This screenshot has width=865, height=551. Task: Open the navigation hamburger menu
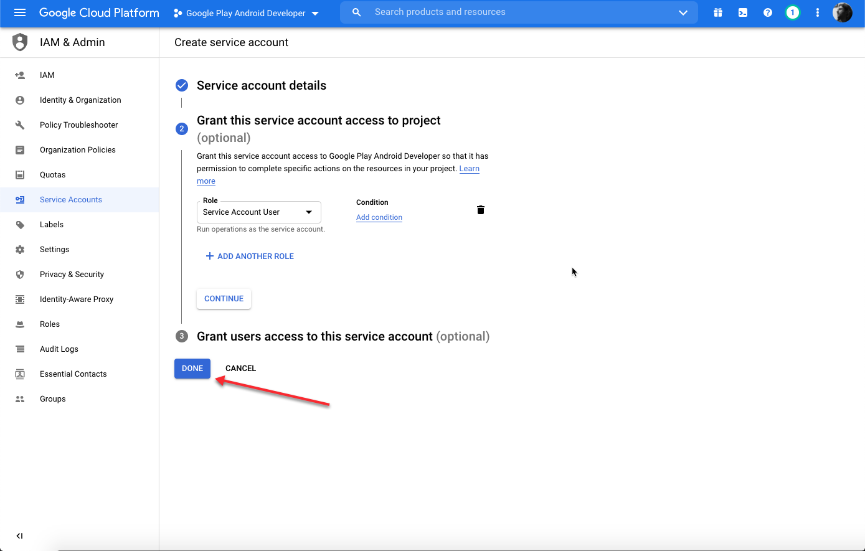click(x=19, y=12)
